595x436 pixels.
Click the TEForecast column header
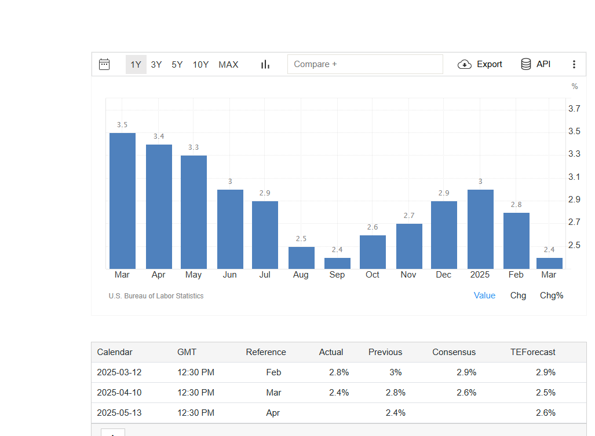click(x=533, y=352)
